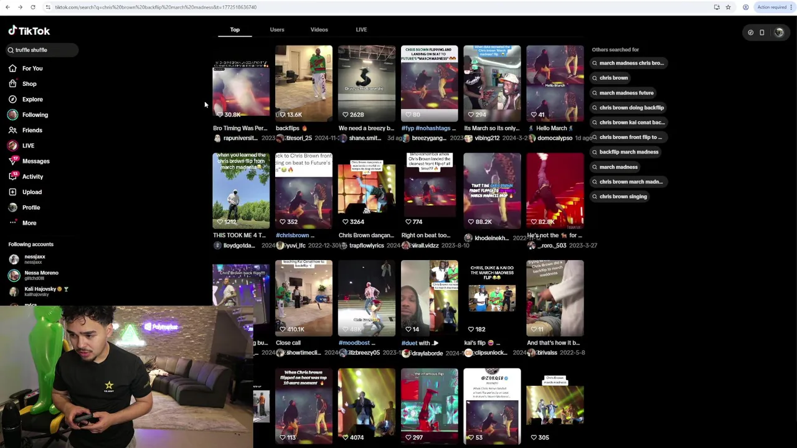
Task: Open the Kali Hajovsky following account
Action: tap(37, 291)
